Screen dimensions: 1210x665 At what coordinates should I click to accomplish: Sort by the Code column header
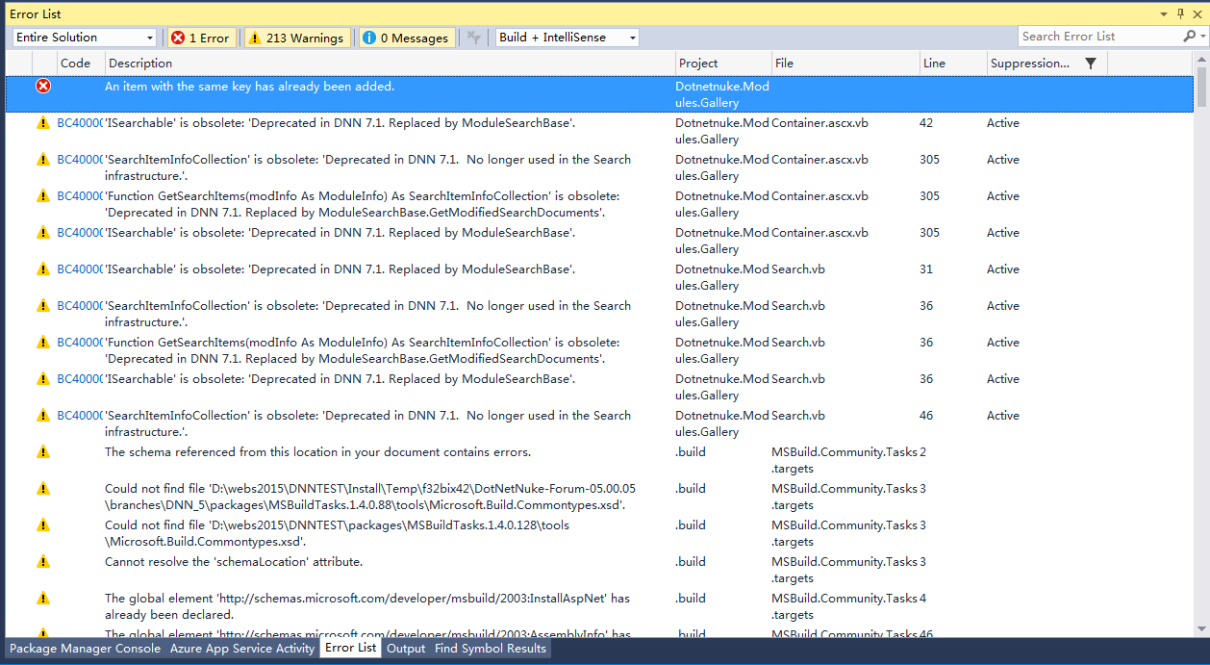tap(80, 64)
